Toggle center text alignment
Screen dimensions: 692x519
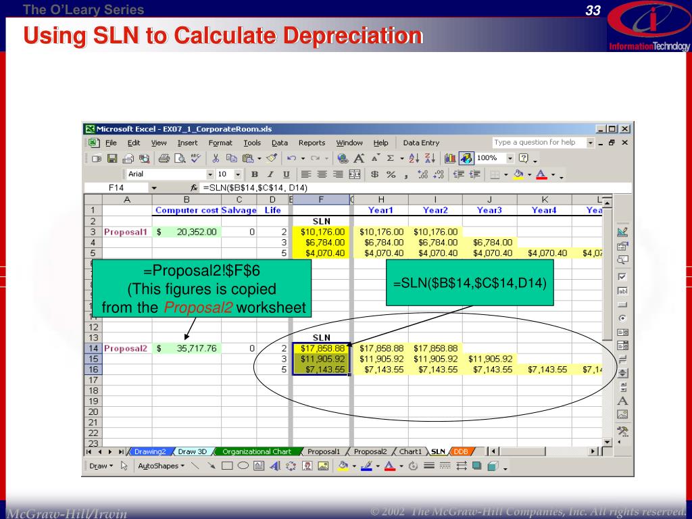322,174
